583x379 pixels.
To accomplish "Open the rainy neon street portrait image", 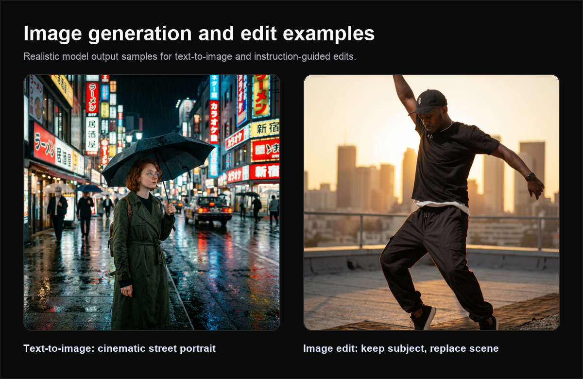I will pos(152,202).
